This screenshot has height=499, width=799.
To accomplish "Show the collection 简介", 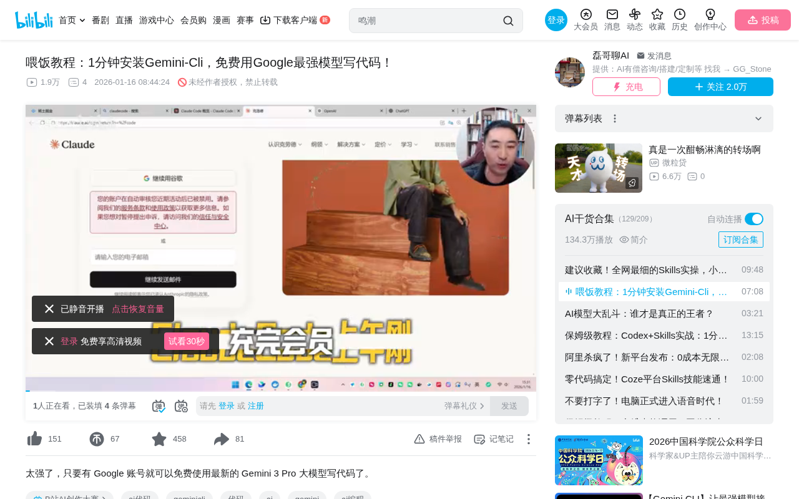I will point(634,240).
